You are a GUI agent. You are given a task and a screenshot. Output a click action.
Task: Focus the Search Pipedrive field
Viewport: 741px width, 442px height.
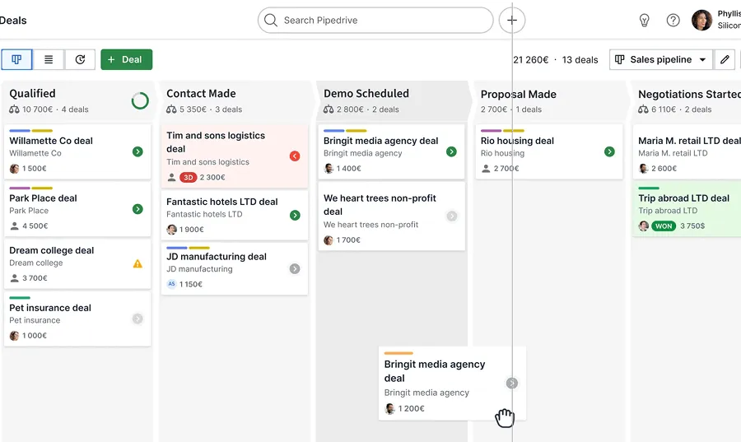[x=375, y=21]
